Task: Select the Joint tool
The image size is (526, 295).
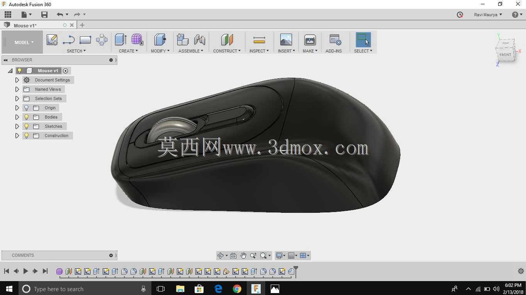Action: pos(199,39)
